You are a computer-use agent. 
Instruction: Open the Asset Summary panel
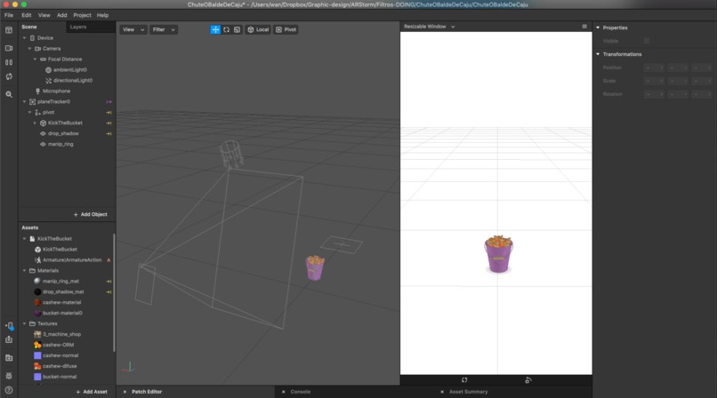(x=468, y=392)
